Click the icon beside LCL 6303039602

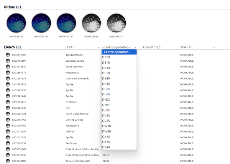8,149
